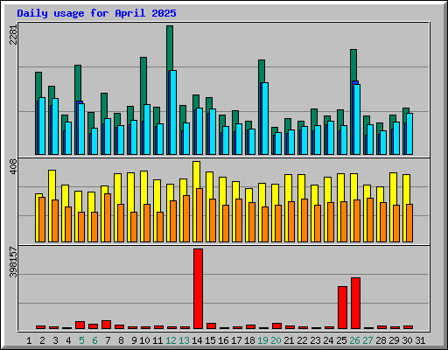Click the red bar for day 5
The width and height of the screenshot is (448, 350).
pos(80,325)
